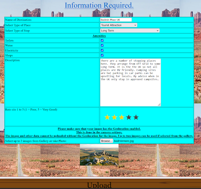Uncheck the Water checkbox
This screenshot has width=201, height=189.
pyautogui.click(x=102, y=45)
